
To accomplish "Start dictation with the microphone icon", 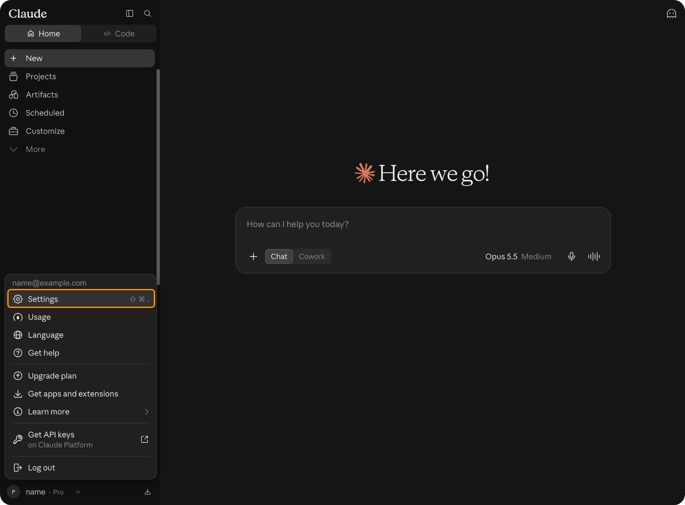I will click(x=572, y=257).
